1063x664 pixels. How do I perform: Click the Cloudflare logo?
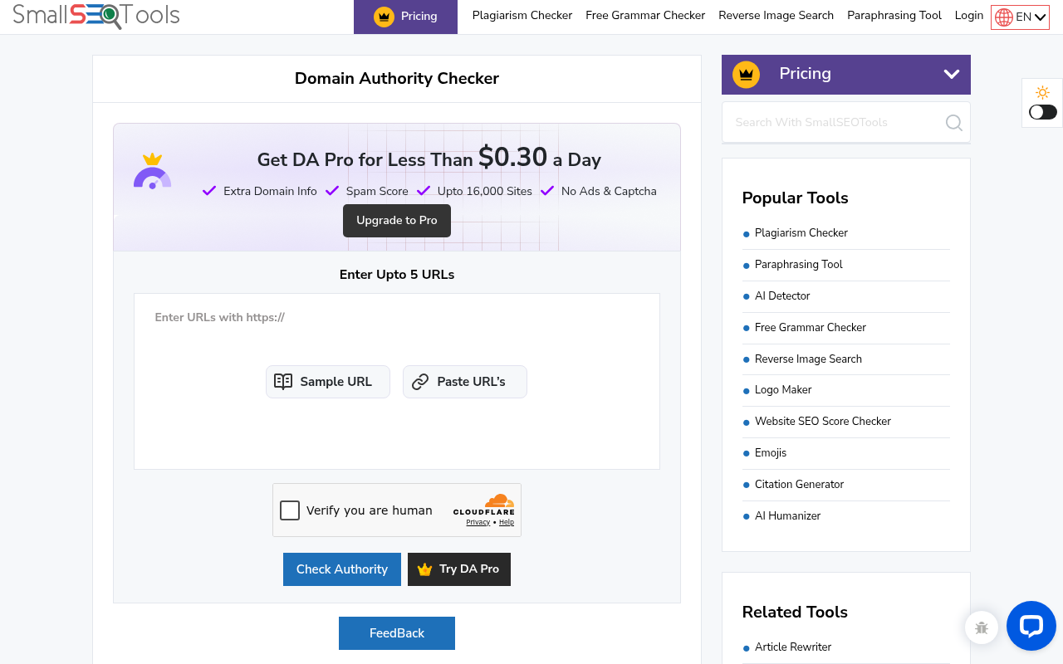484,505
